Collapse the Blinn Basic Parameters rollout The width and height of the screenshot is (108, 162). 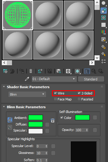click(x=4, y=107)
